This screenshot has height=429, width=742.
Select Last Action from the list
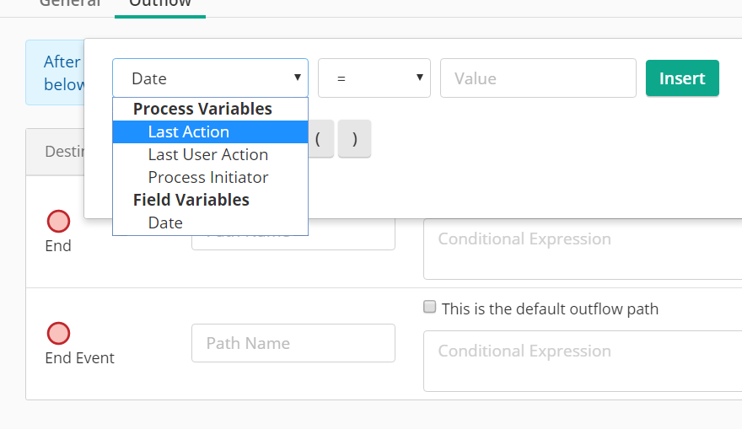[188, 132]
